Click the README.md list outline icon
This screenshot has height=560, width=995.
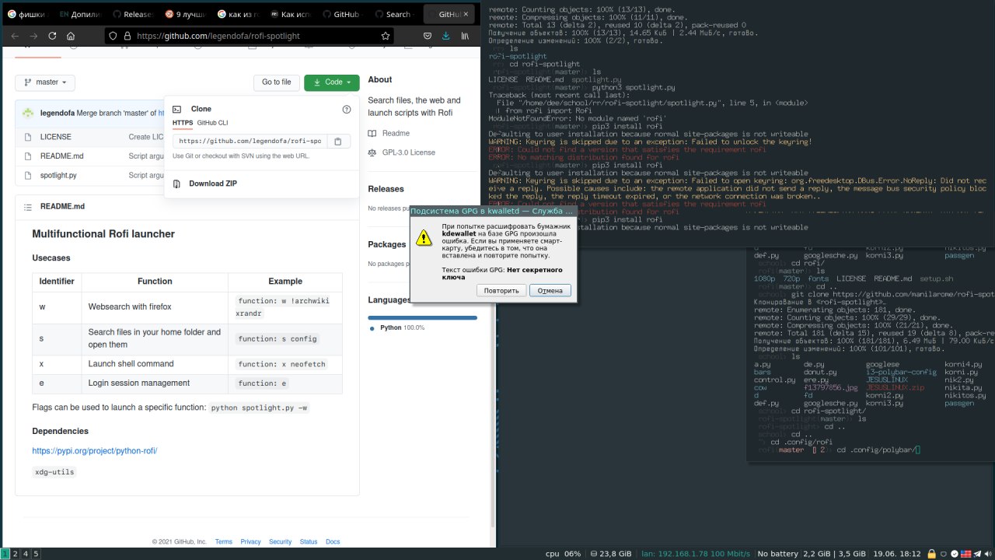27,207
